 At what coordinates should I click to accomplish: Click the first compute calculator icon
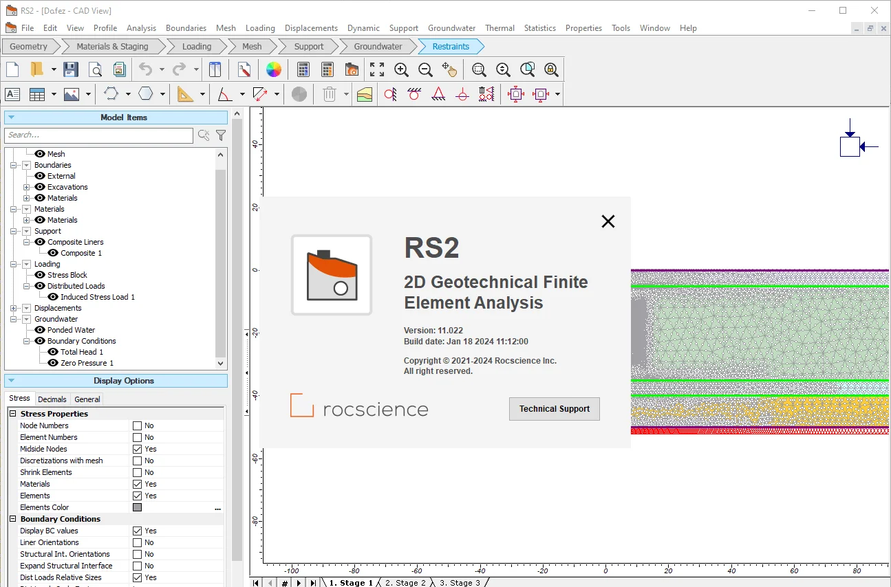tap(303, 69)
